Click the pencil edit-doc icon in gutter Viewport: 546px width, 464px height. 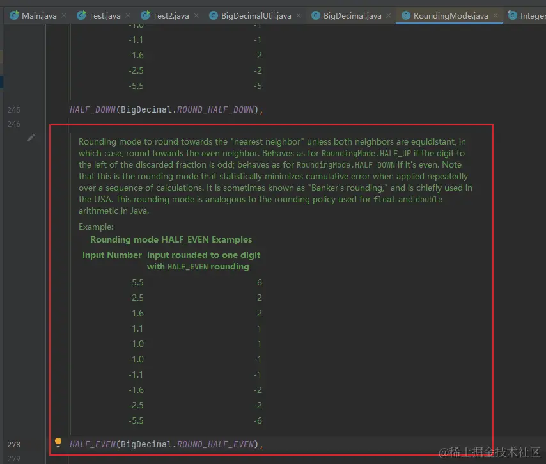click(x=31, y=138)
